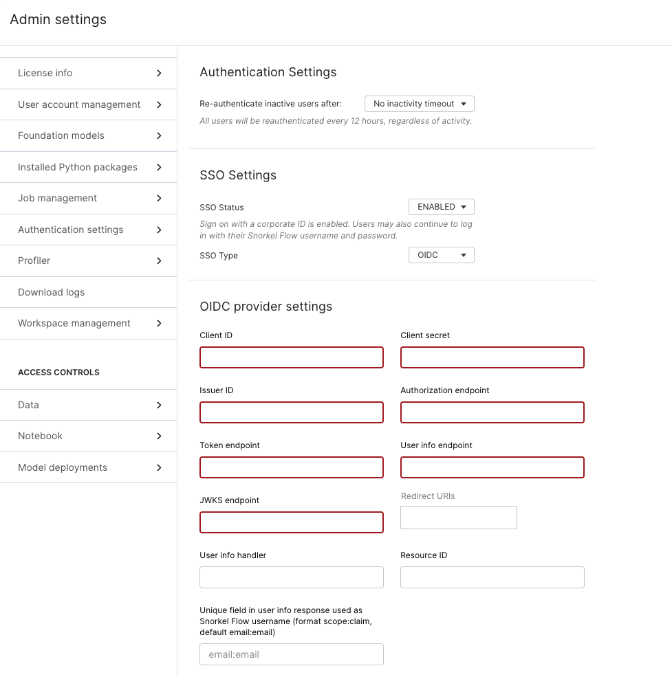Viewport: 672px width, 677px height.
Task: Click the JWKS endpoint input box
Action: tap(291, 522)
